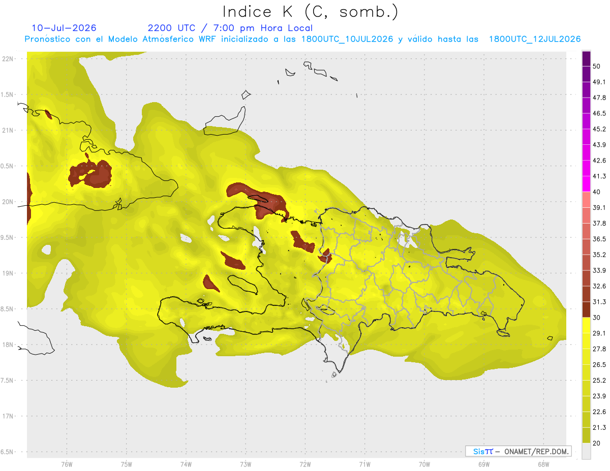Pick the dark brown swatch between 30 and 31.3
The image size is (610, 471).
pyautogui.click(x=586, y=309)
